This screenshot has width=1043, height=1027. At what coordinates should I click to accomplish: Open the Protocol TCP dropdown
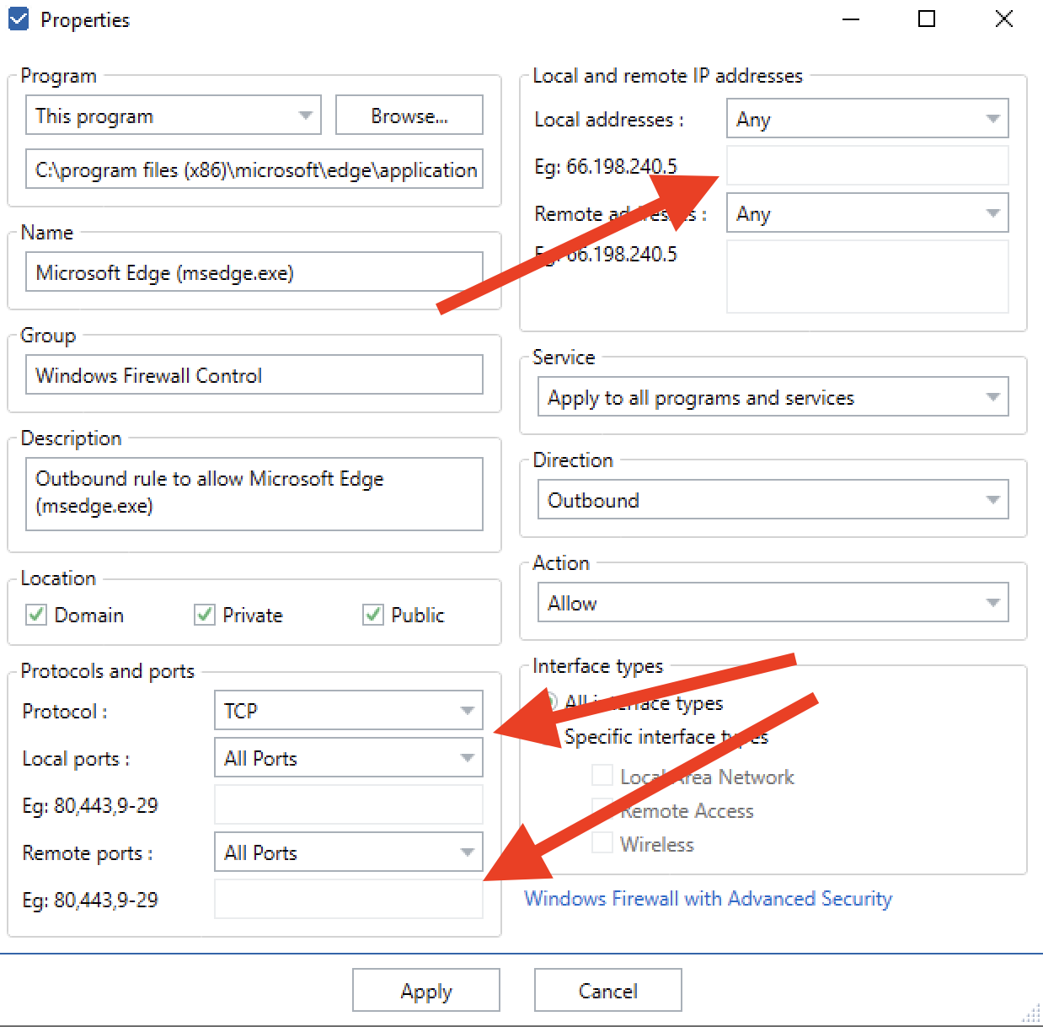349,711
